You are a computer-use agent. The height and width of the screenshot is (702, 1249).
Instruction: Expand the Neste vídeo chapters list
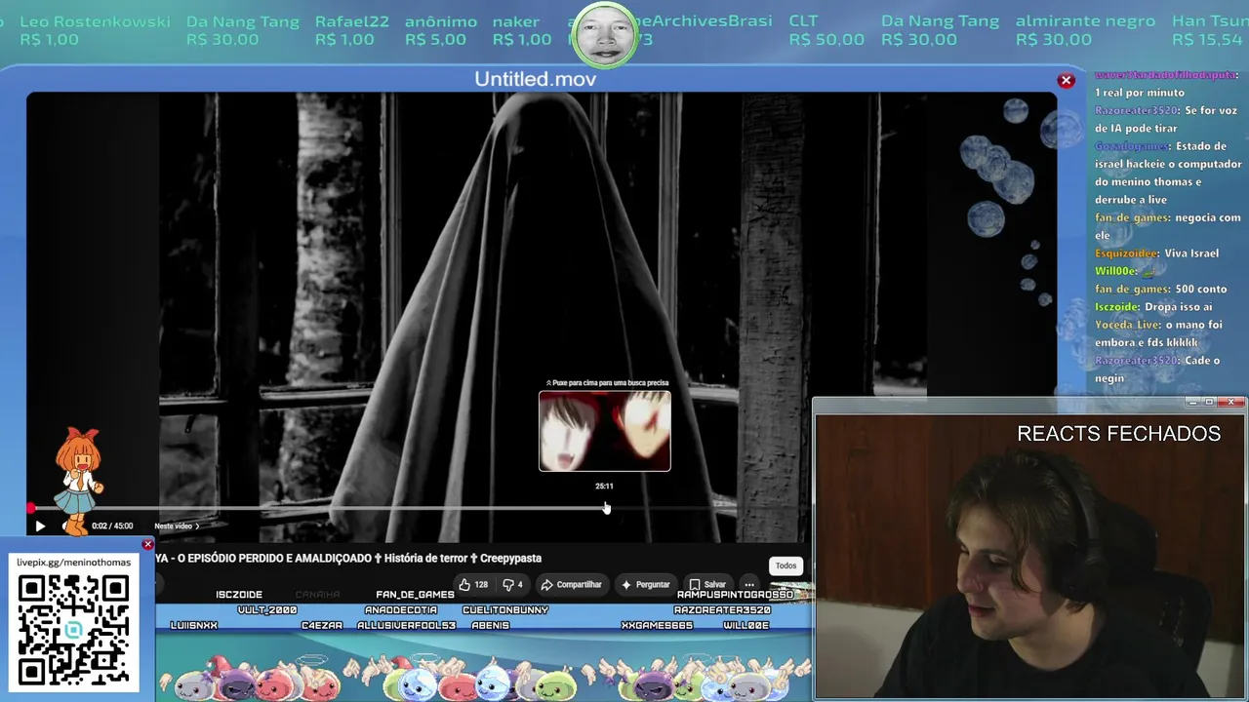[x=177, y=526]
